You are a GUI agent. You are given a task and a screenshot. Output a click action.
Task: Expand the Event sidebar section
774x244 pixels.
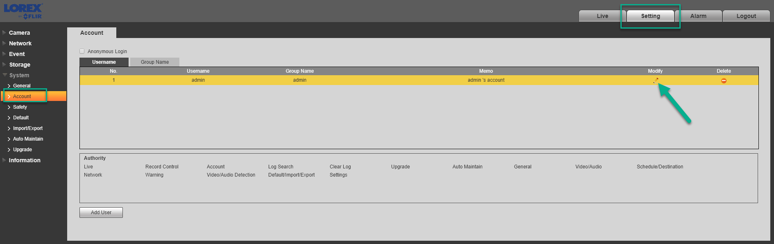coord(17,54)
